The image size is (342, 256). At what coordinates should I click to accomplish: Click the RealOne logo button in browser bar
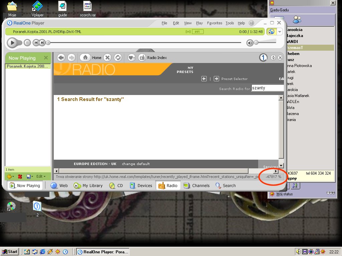click(x=263, y=58)
